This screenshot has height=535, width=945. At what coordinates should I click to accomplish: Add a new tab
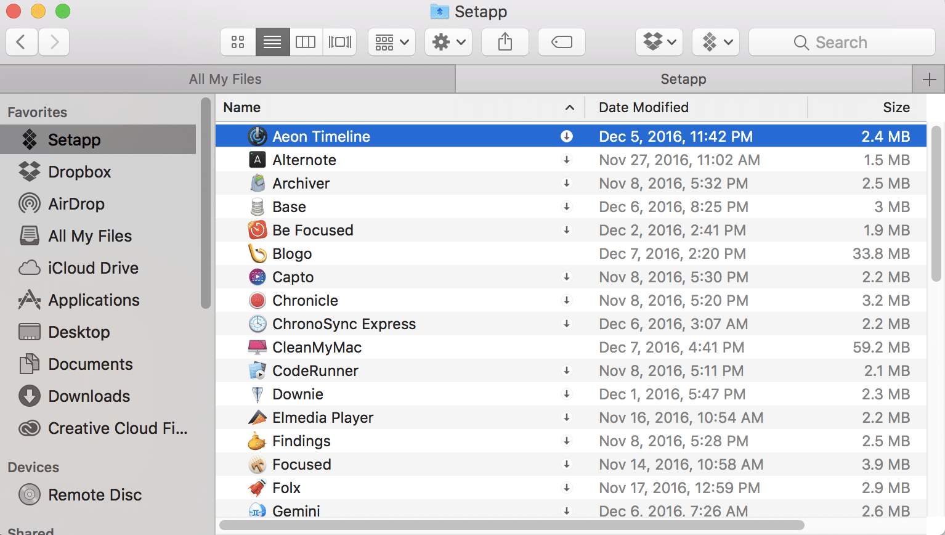point(929,79)
